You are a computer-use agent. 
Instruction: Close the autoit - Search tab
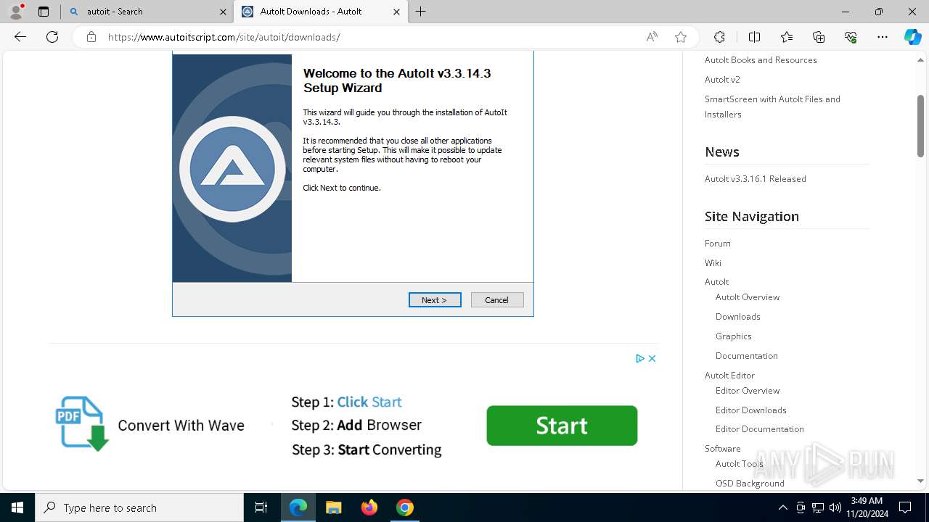[223, 12]
